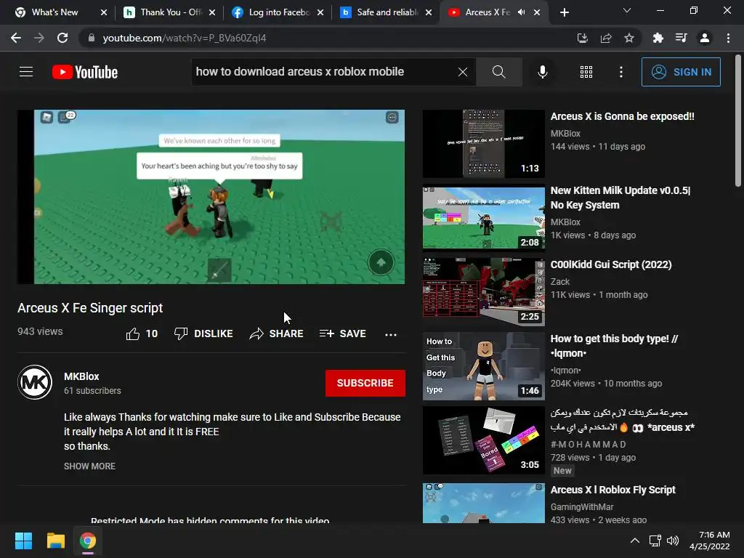Click the DISLIKE thumbs down
Image resolution: width=744 pixels, height=558 pixels.
[203, 333]
